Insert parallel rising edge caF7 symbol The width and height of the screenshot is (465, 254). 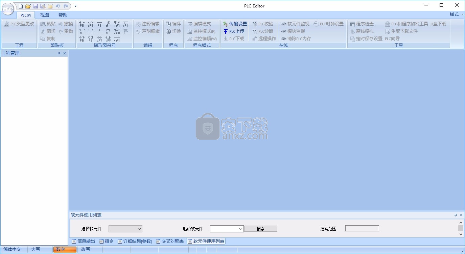117,24
